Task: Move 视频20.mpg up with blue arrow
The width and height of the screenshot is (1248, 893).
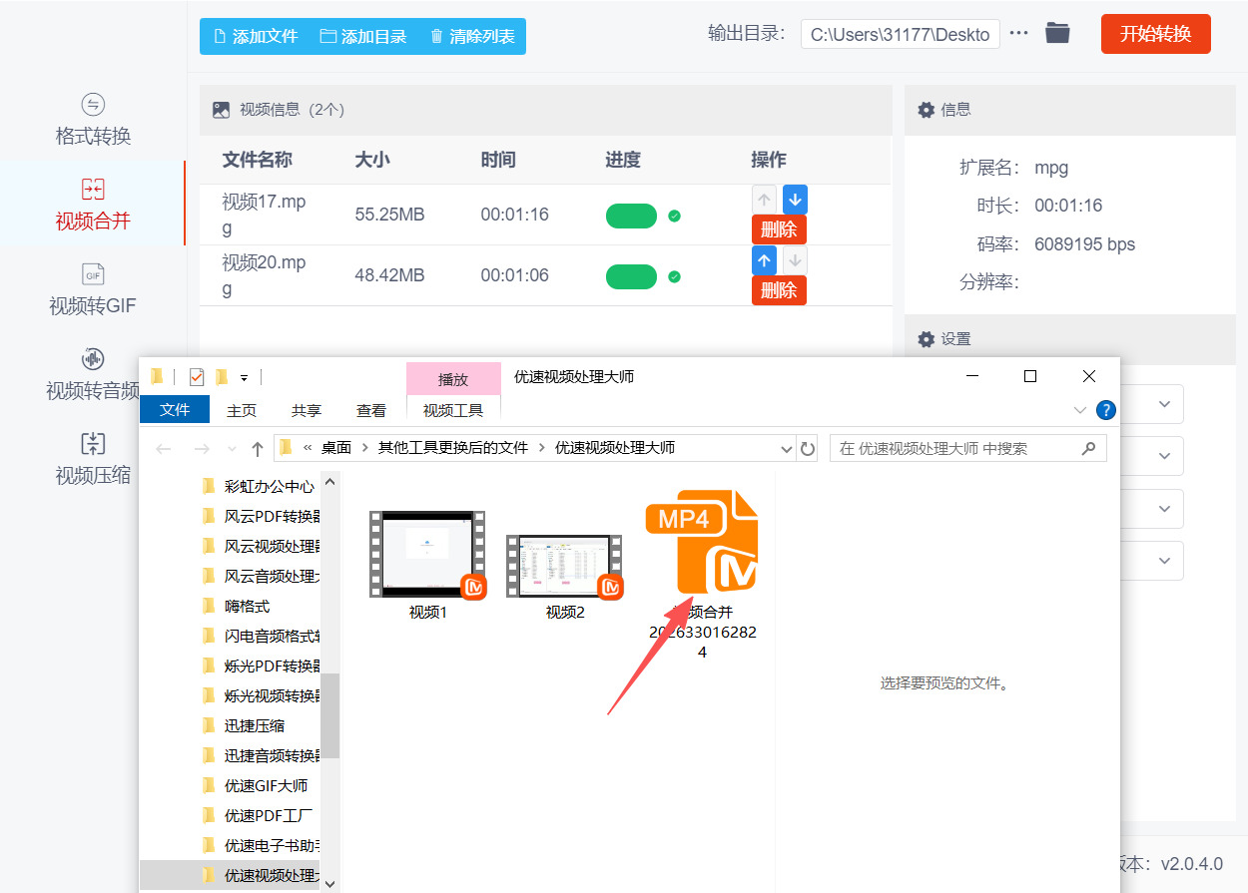Action: [x=764, y=260]
